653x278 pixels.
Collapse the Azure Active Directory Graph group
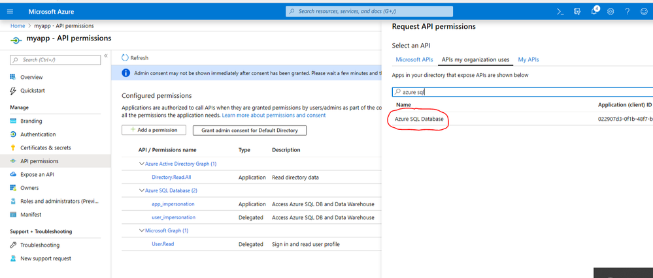click(142, 164)
